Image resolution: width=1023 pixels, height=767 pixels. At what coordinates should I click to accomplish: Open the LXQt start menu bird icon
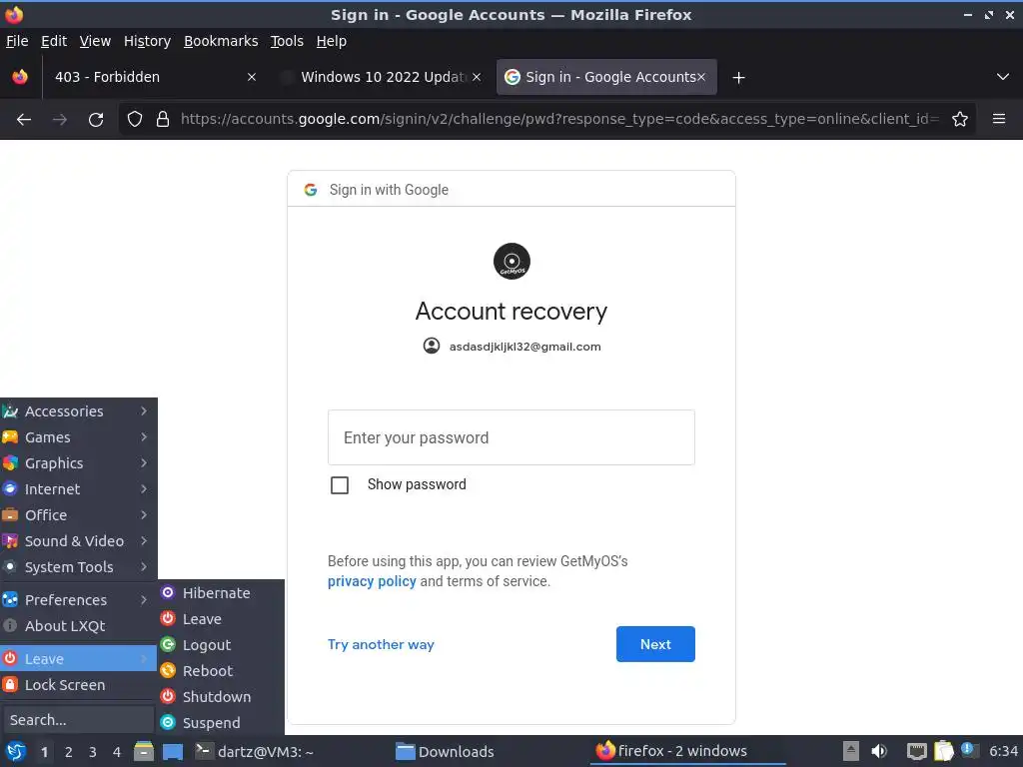point(16,751)
